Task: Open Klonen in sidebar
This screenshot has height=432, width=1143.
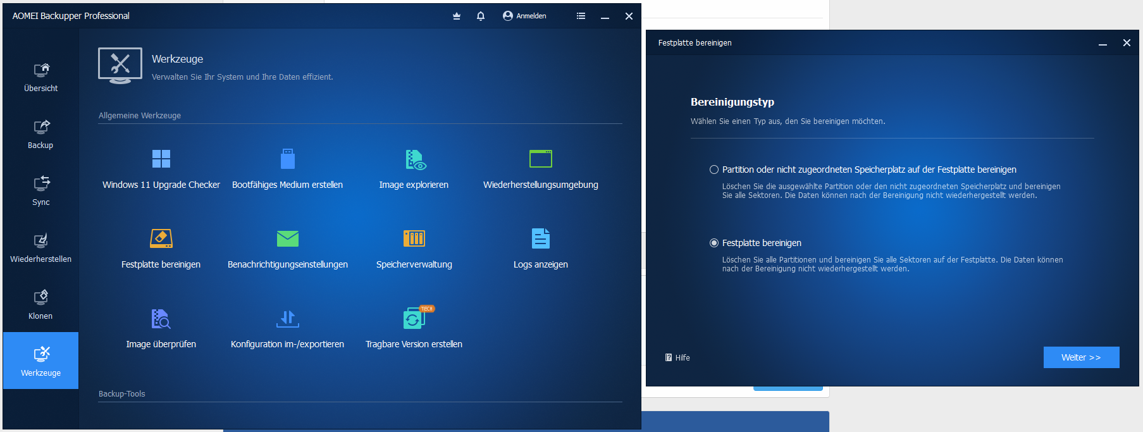Action: (x=41, y=305)
